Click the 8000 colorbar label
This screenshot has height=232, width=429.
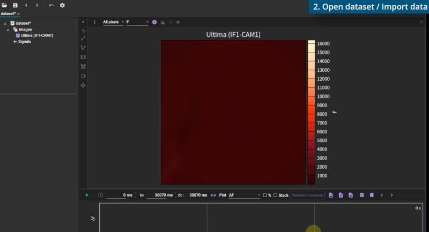click(x=322, y=114)
